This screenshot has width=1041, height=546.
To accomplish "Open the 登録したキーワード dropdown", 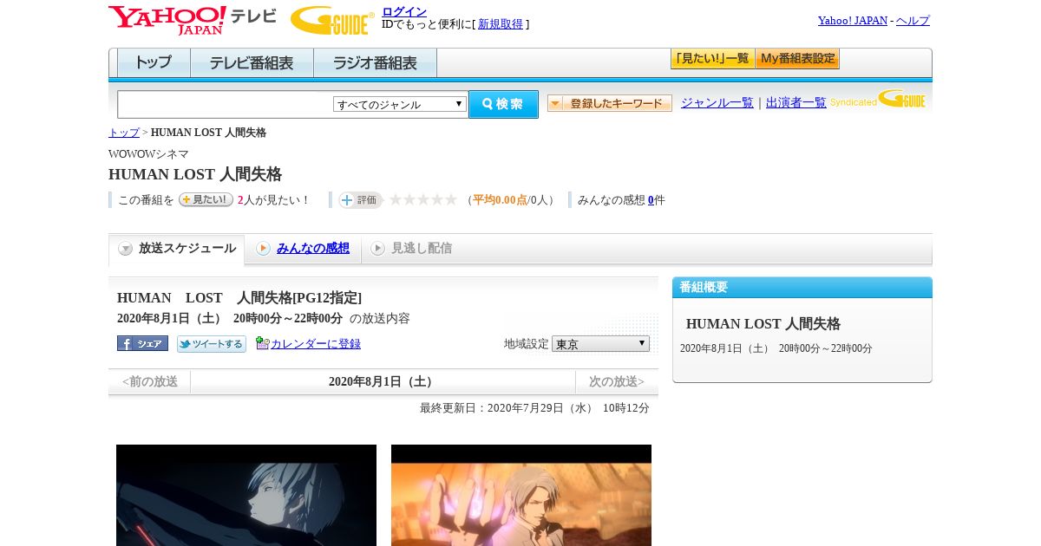I will [610, 103].
